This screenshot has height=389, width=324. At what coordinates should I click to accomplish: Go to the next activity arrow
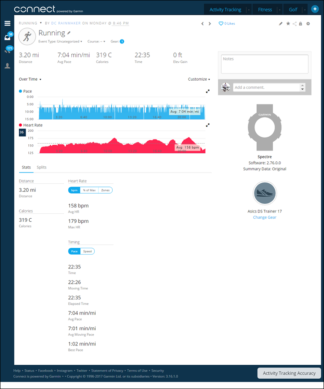pyautogui.click(x=210, y=24)
